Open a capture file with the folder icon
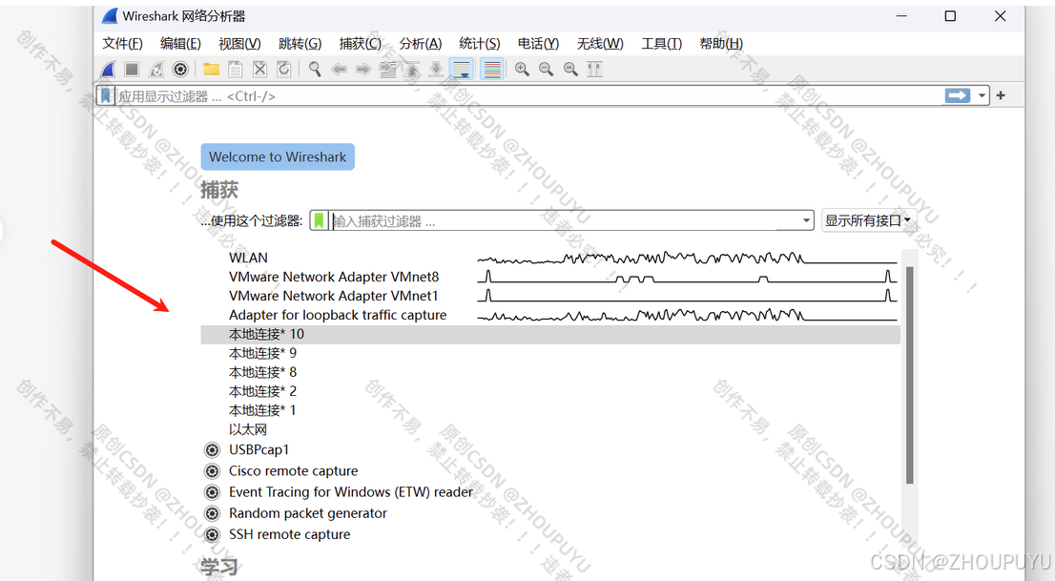Viewport: 1055px width, 581px height. pos(211,69)
